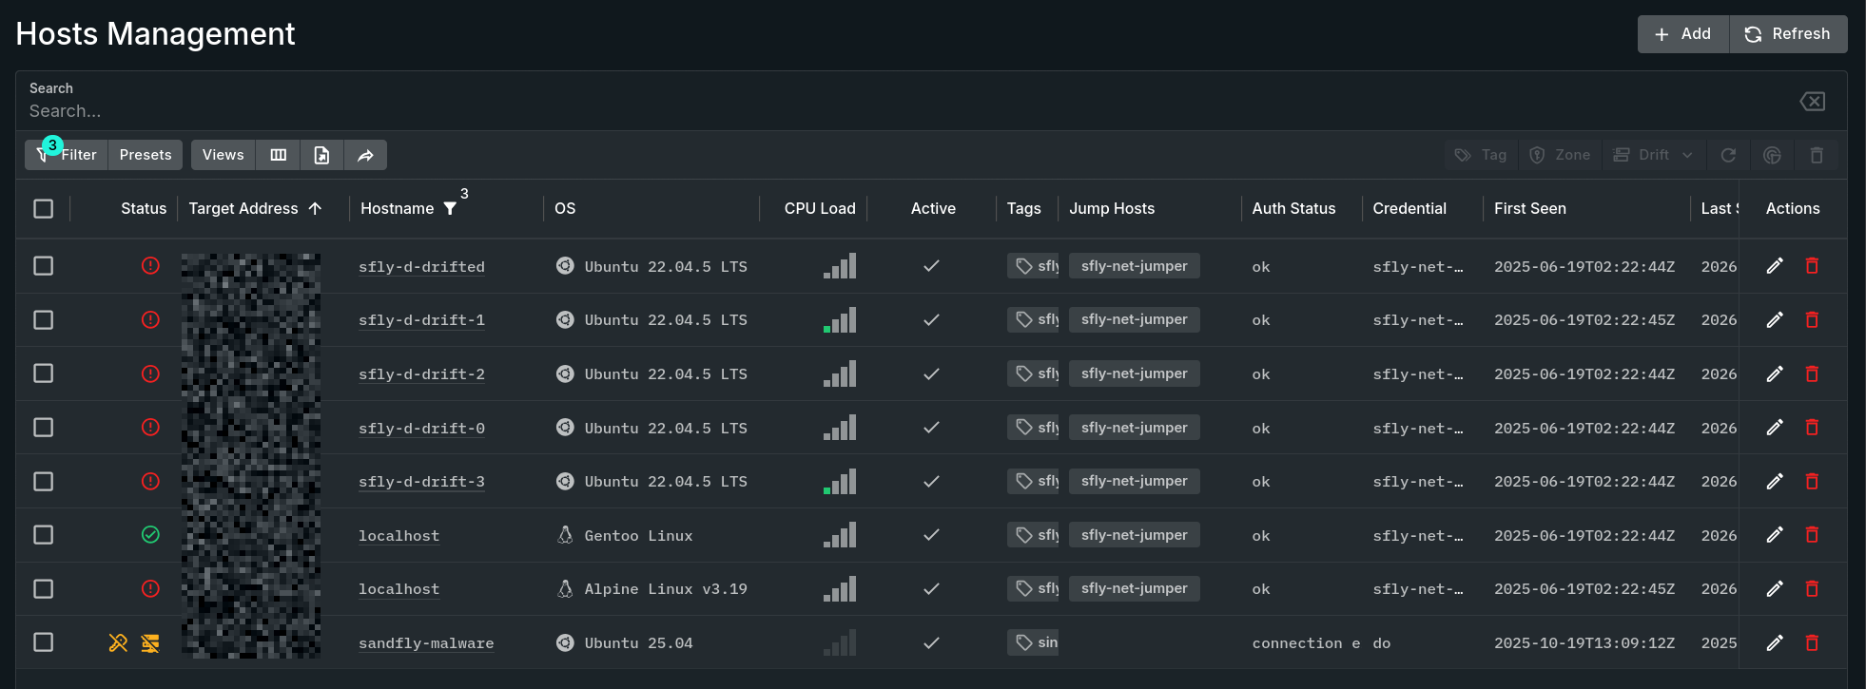Check the sfly-d-drifted row checkbox
Viewport: 1866px width, 689px height.
pyautogui.click(x=44, y=266)
